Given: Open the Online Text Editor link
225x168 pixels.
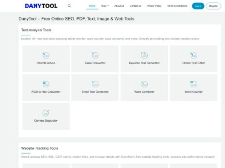Looking at the screenshot, I should tap(193, 63).
